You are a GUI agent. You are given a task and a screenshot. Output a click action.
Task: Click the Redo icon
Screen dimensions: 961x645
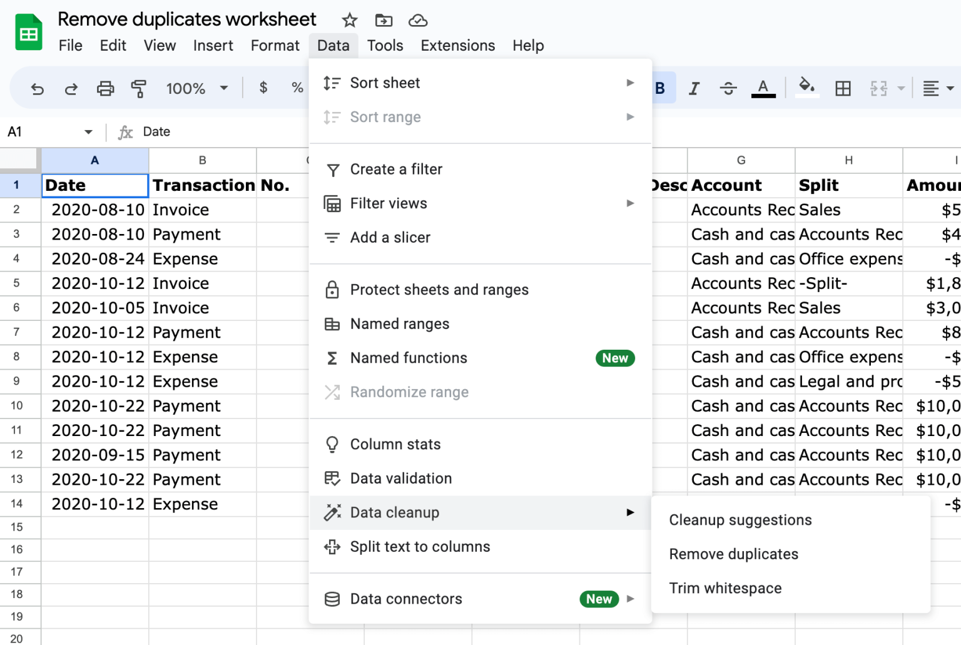click(x=71, y=88)
